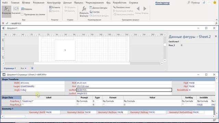219x123 pixels.
Task: Click the PinY cell 253.125 mm
Action: [124, 86]
